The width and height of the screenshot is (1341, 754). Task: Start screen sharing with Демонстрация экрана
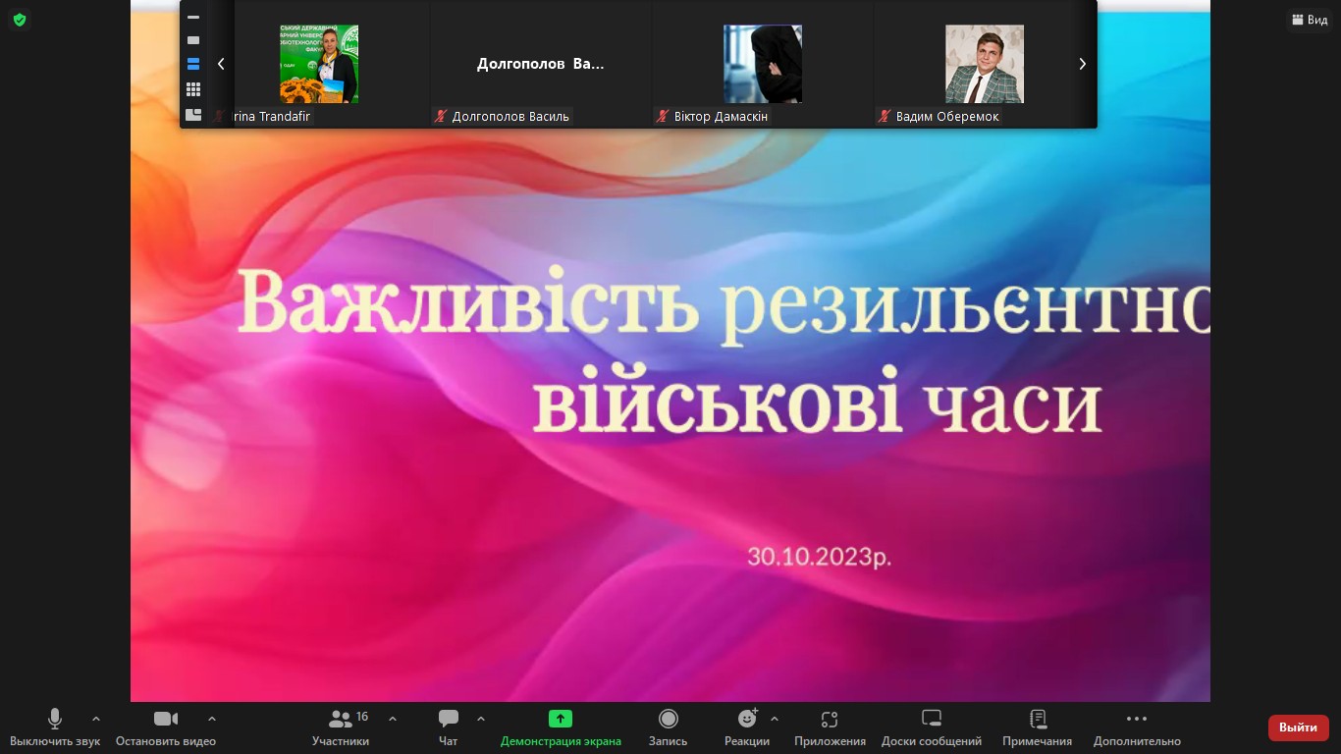click(x=560, y=727)
